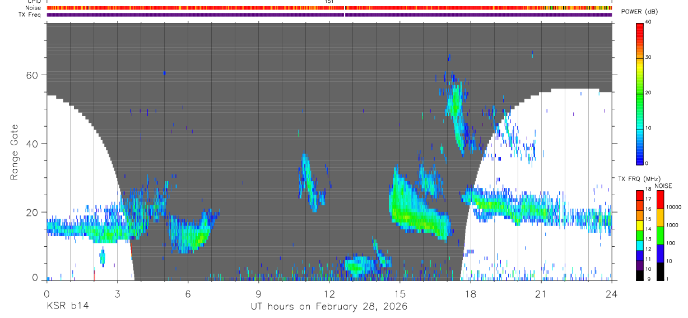Click the hour "9" tick on the time axis

(x=258, y=294)
